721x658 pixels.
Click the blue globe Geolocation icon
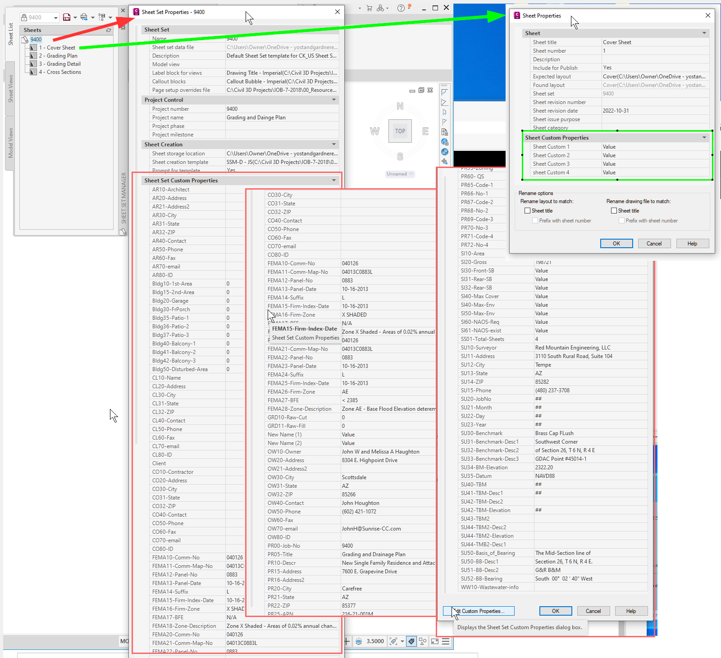tap(445, 150)
